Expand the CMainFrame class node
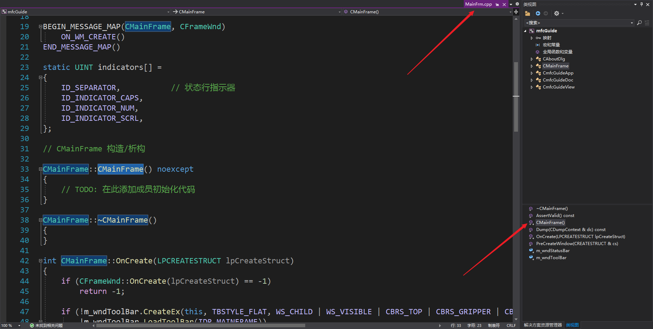The height and width of the screenshot is (329, 653). (x=532, y=66)
